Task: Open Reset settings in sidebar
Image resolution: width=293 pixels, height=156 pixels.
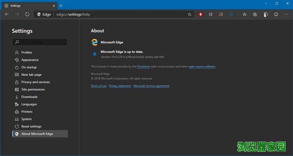Action: point(31,126)
